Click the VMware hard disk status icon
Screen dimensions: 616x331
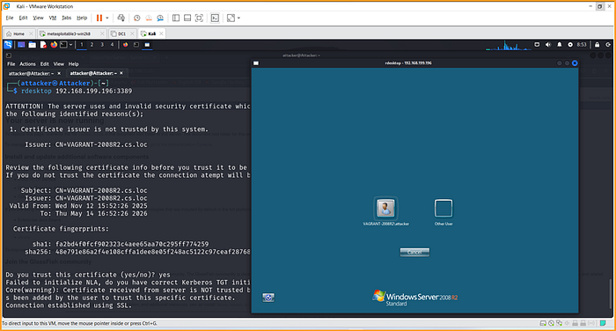543,323
